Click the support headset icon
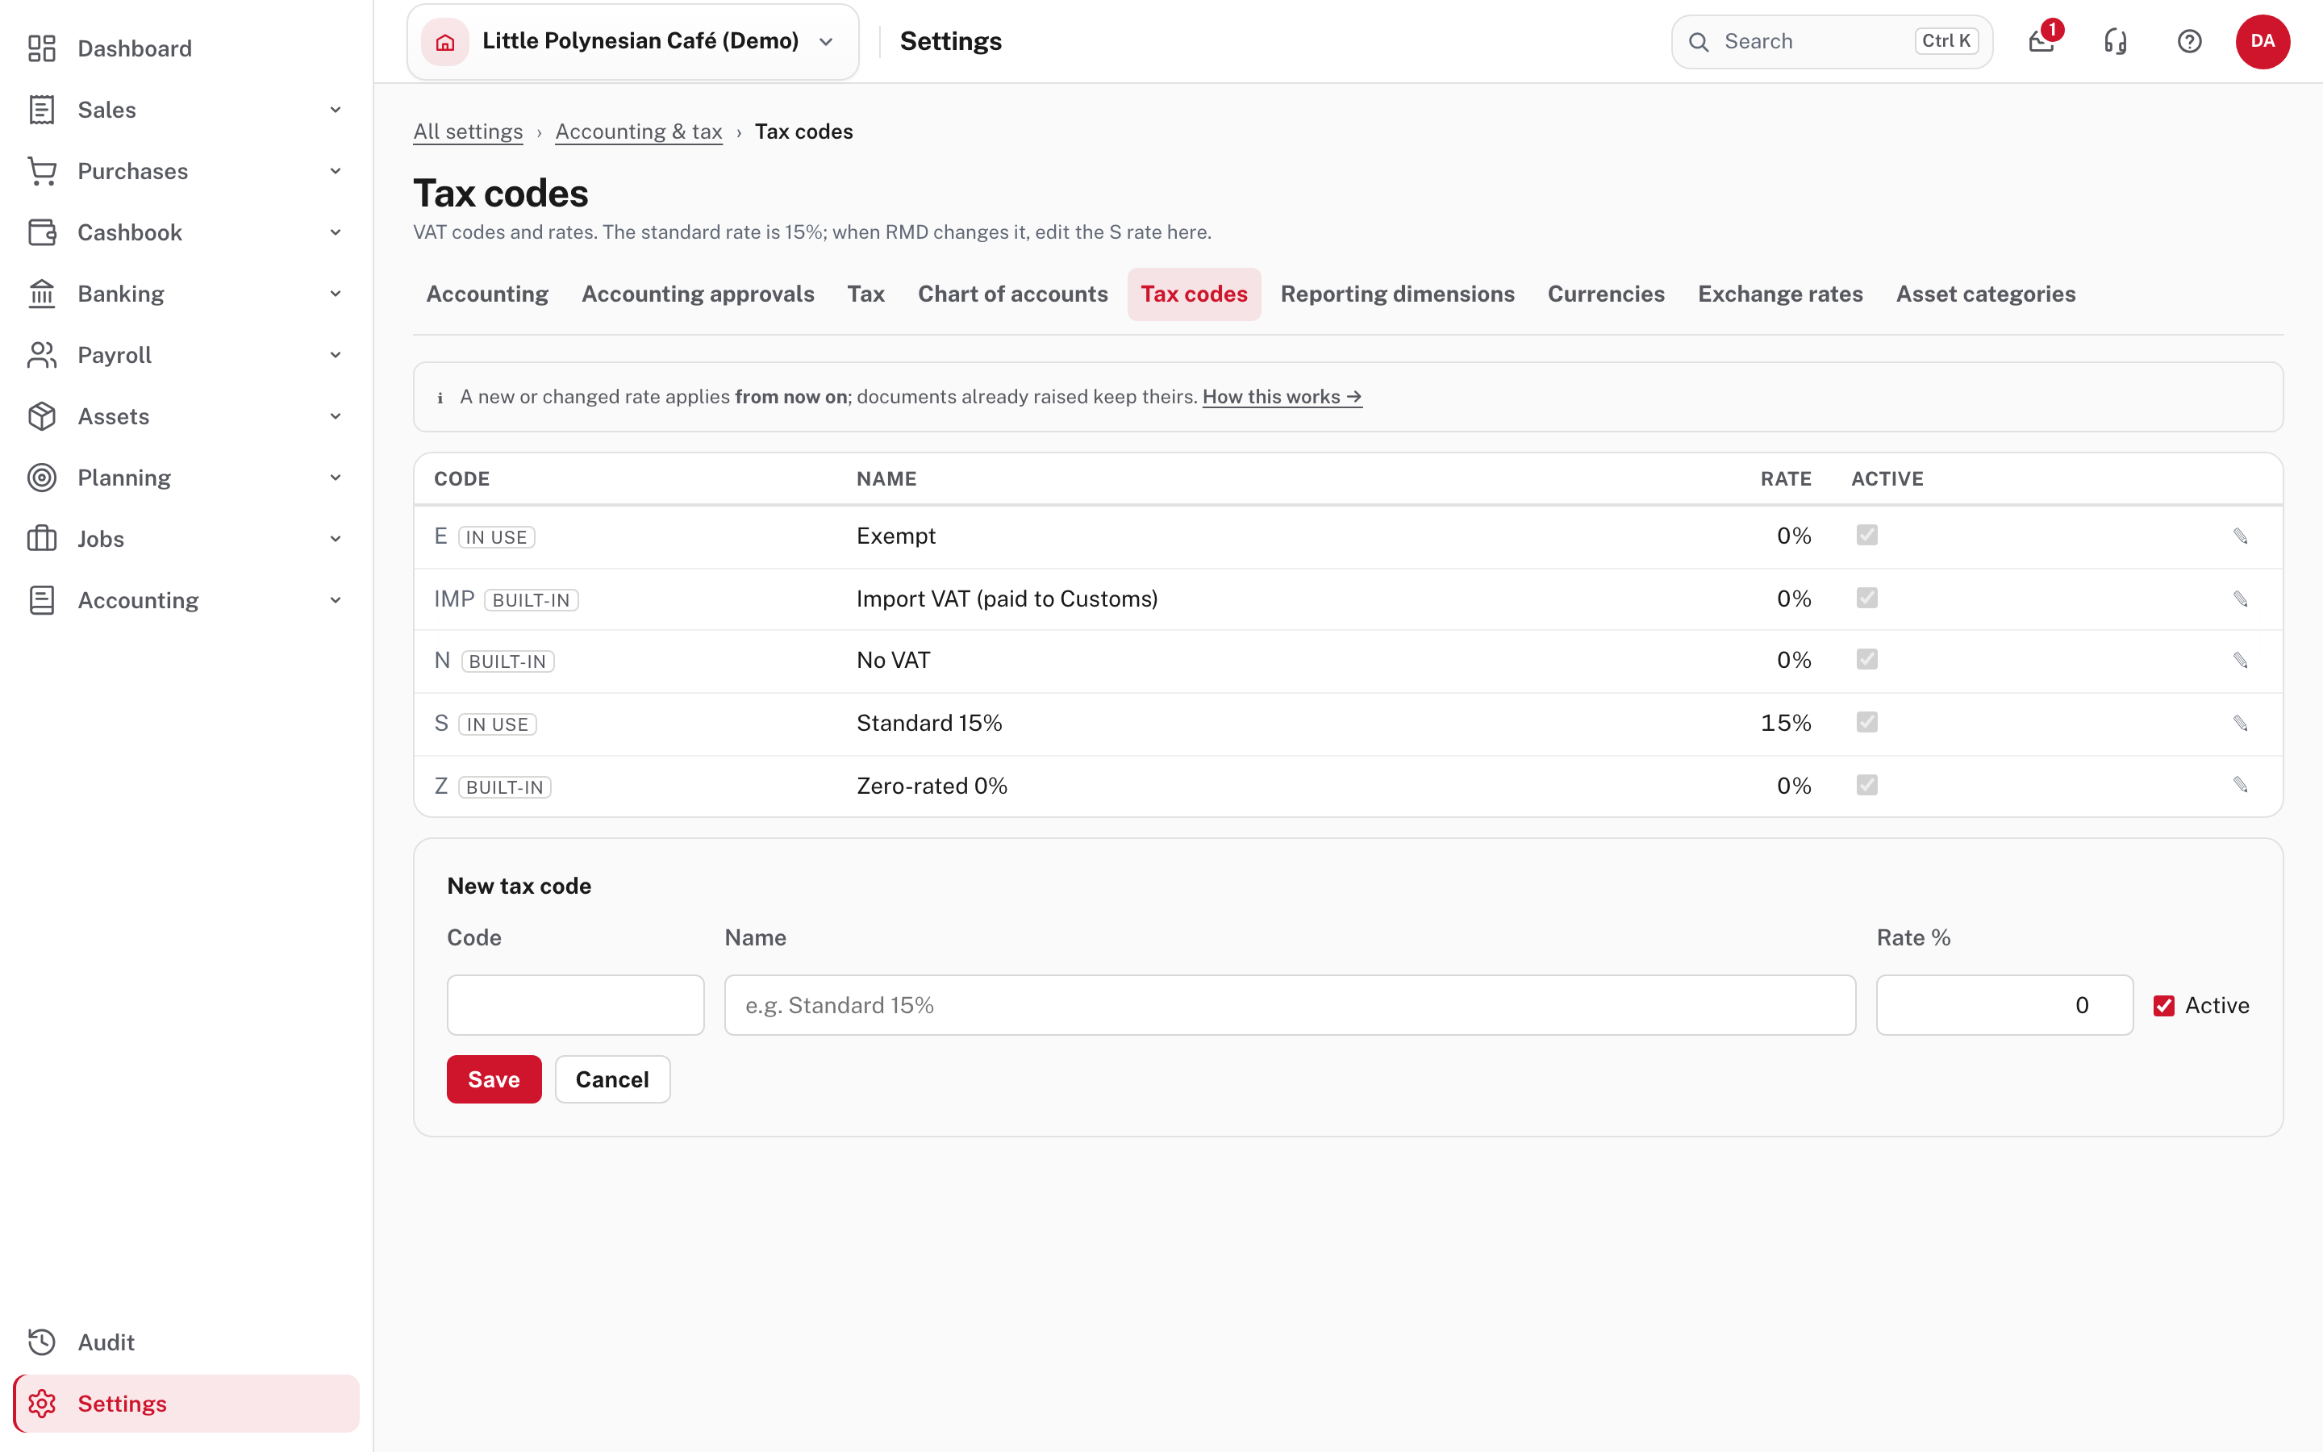The image size is (2323, 1452). pyautogui.click(x=2116, y=41)
